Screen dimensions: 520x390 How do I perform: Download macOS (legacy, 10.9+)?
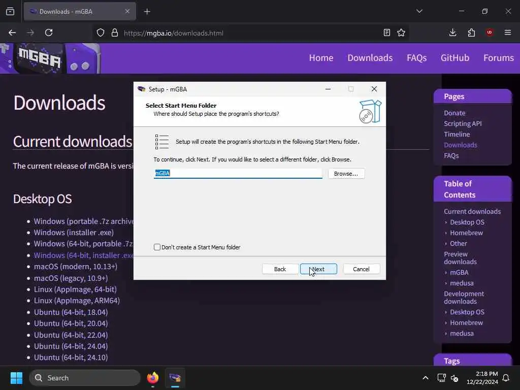(x=71, y=278)
